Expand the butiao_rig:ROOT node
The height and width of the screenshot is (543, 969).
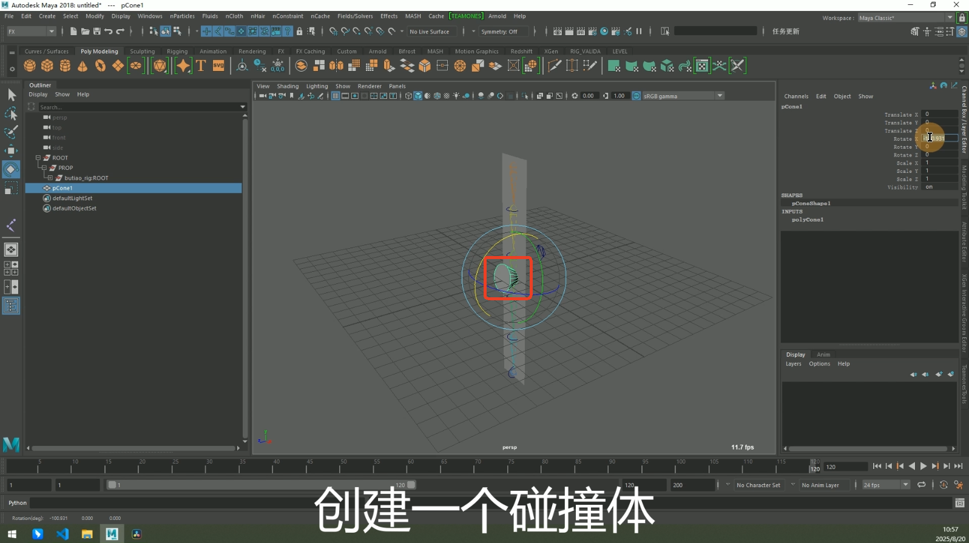tap(50, 178)
